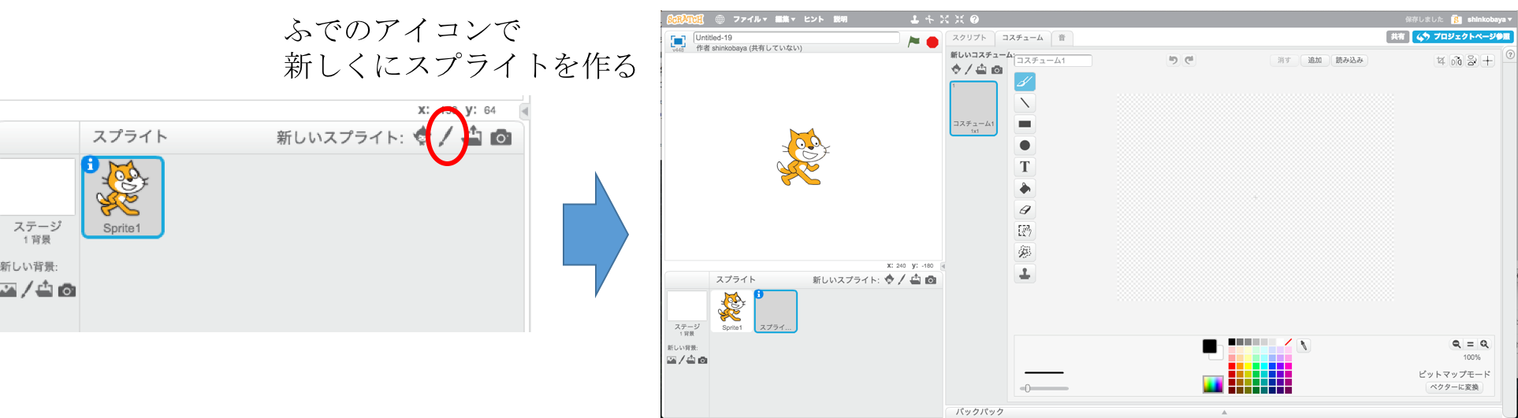Screen dimensions: 1518x418
Task: Choose the Select marquee tool
Action: (1025, 231)
